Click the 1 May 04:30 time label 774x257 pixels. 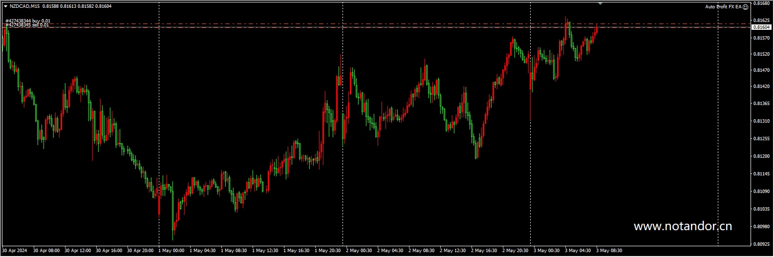point(203,251)
